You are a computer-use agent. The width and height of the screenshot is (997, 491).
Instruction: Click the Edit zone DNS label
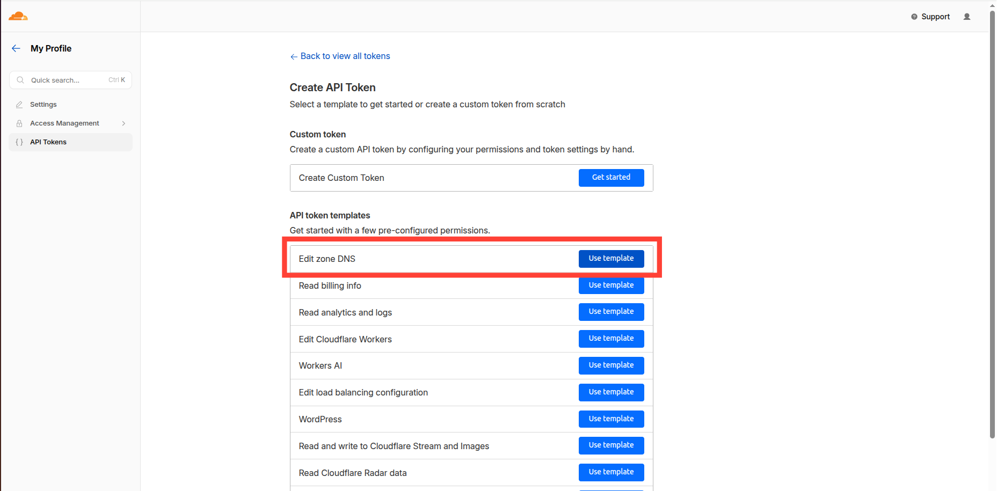point(327,259)
